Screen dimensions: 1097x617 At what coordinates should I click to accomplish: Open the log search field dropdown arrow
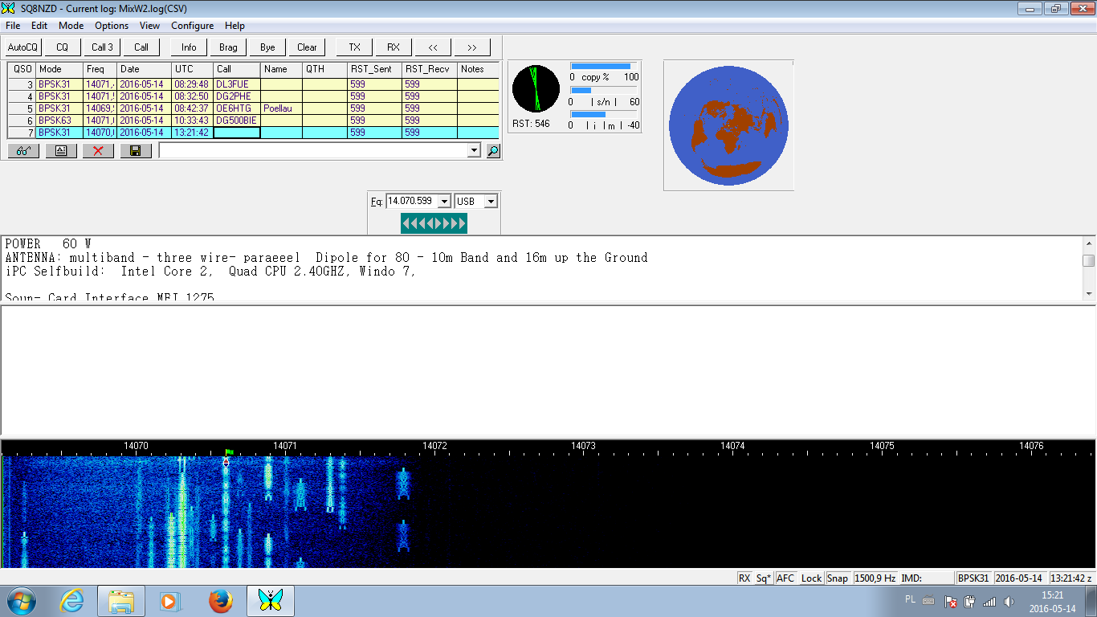click(474, 151)
